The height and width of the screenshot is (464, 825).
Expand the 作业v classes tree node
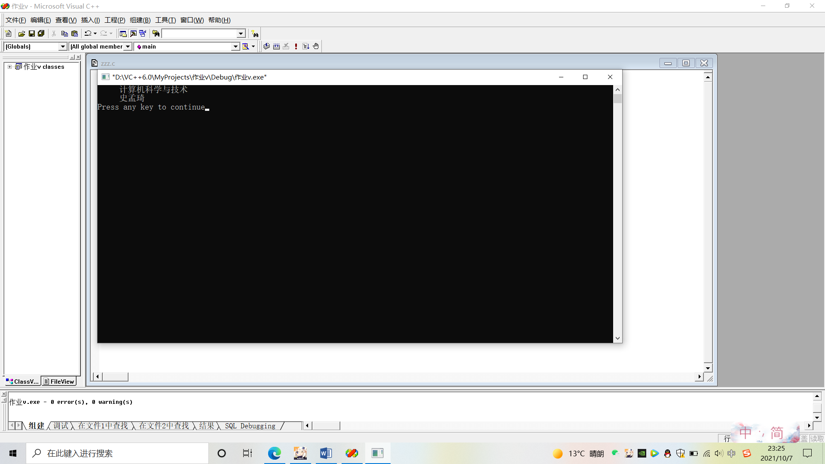click(9, 67)
